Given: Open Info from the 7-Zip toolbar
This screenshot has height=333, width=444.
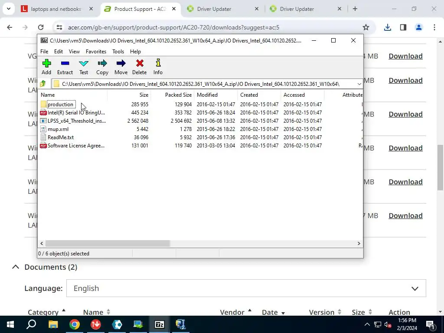Looking at the screenshot, I should [x=158, y=67].
